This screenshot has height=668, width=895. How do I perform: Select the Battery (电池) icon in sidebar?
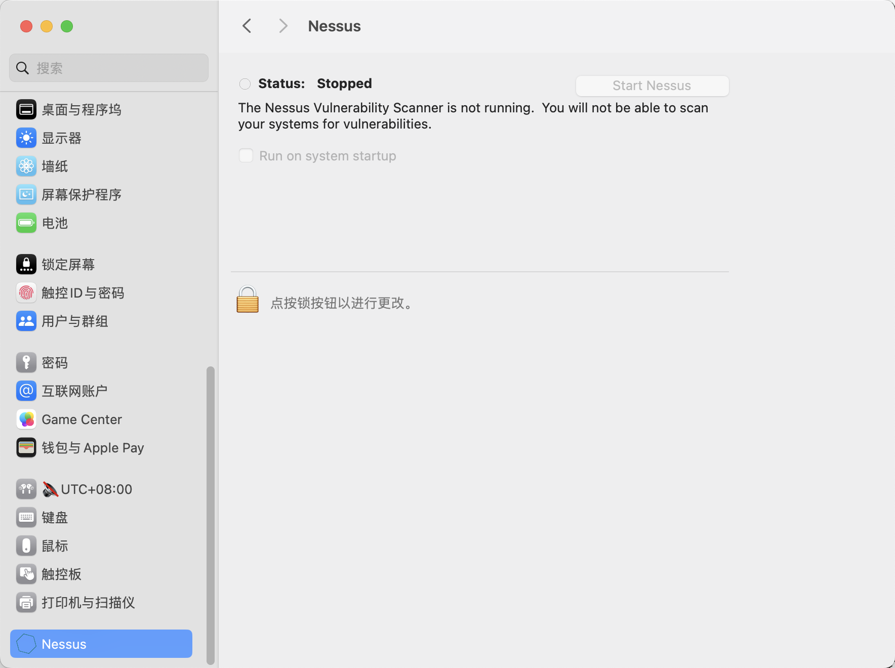pos(26,223)
